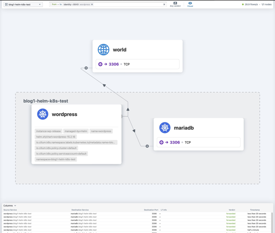The image size is (275, 233).
Task: Click the wordpress Kubernetes wheel icon
Action: point(43,114)
